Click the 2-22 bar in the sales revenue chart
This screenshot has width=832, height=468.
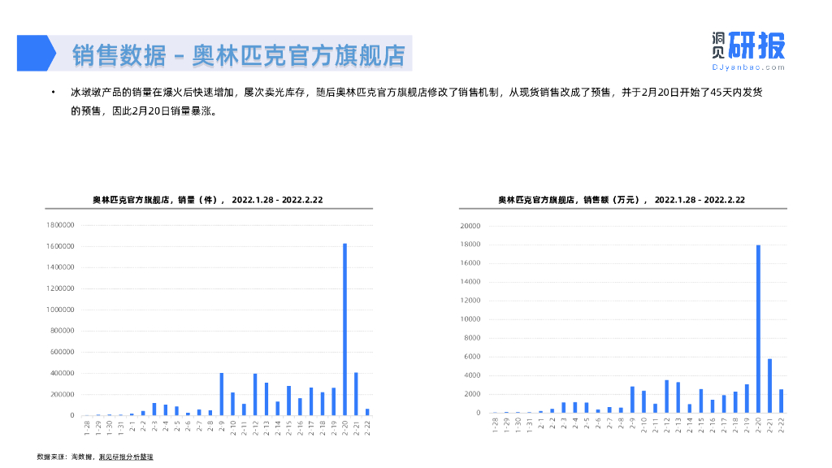(781, 401)
